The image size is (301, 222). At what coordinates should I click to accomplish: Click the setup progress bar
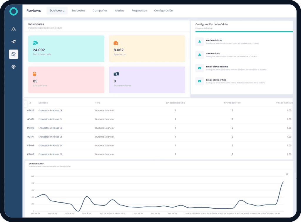244,32
